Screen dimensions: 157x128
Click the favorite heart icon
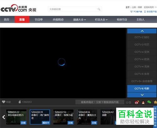(x=3, y=102)
